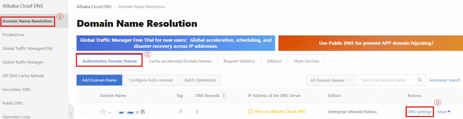
Task: Click Add Domain Name button
Action: pos(99,80)
